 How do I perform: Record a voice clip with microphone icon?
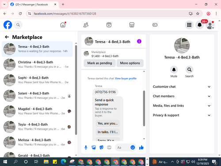(x=86, y=147)
